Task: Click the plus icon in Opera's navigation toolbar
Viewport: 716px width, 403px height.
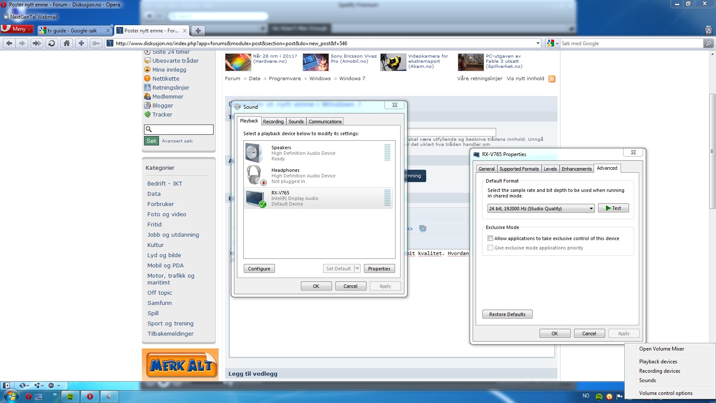Action: tap(81, 43)
